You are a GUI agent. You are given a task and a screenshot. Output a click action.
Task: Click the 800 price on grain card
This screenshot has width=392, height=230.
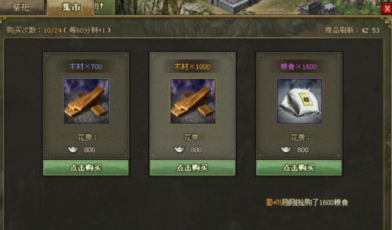pyautogui.click(x=303, y=150)
